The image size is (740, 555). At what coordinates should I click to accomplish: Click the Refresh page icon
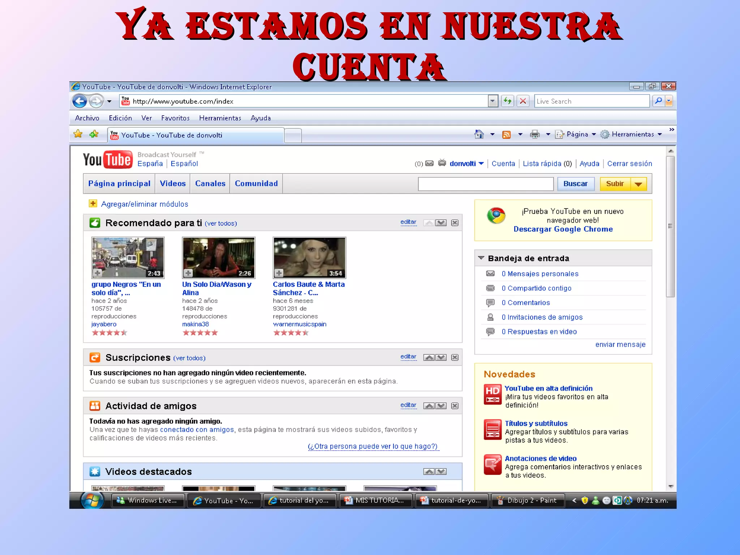508,101
